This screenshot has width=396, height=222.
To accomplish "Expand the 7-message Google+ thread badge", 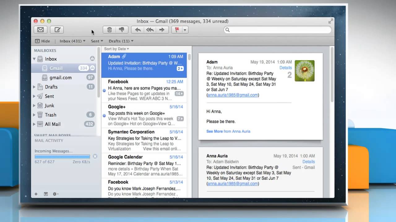I will 180,119.
